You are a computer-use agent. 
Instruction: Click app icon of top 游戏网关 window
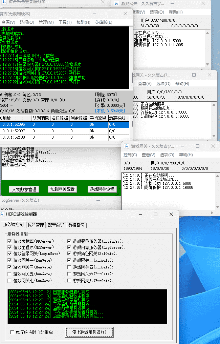(116, 4)
